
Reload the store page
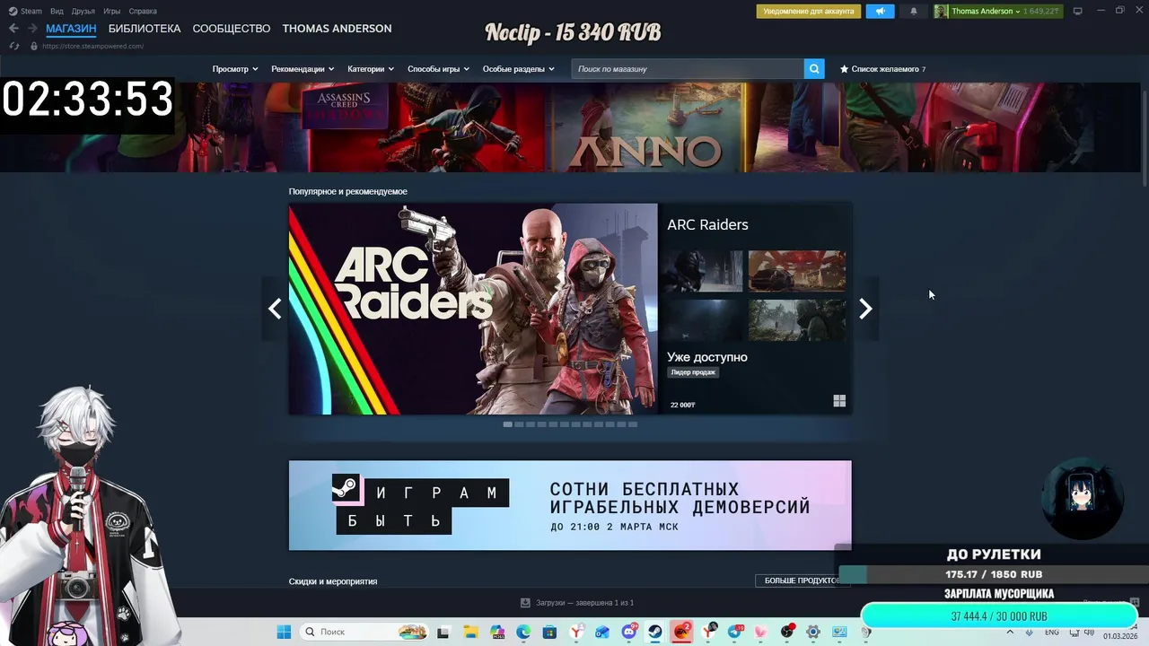pyautogui.click(x=13, y=46)
